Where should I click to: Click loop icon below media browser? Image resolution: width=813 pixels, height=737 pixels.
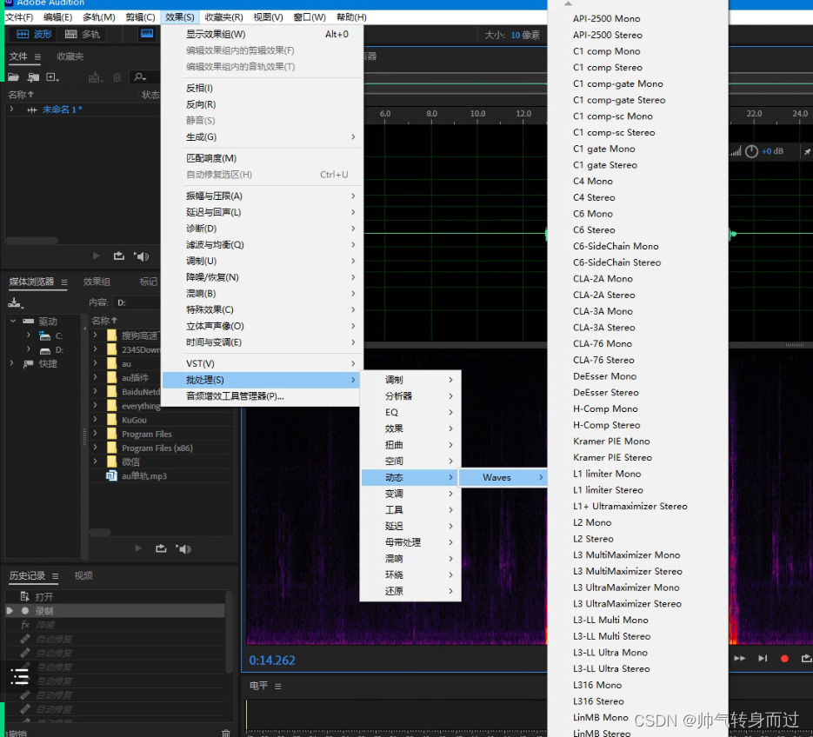[161, 548]
